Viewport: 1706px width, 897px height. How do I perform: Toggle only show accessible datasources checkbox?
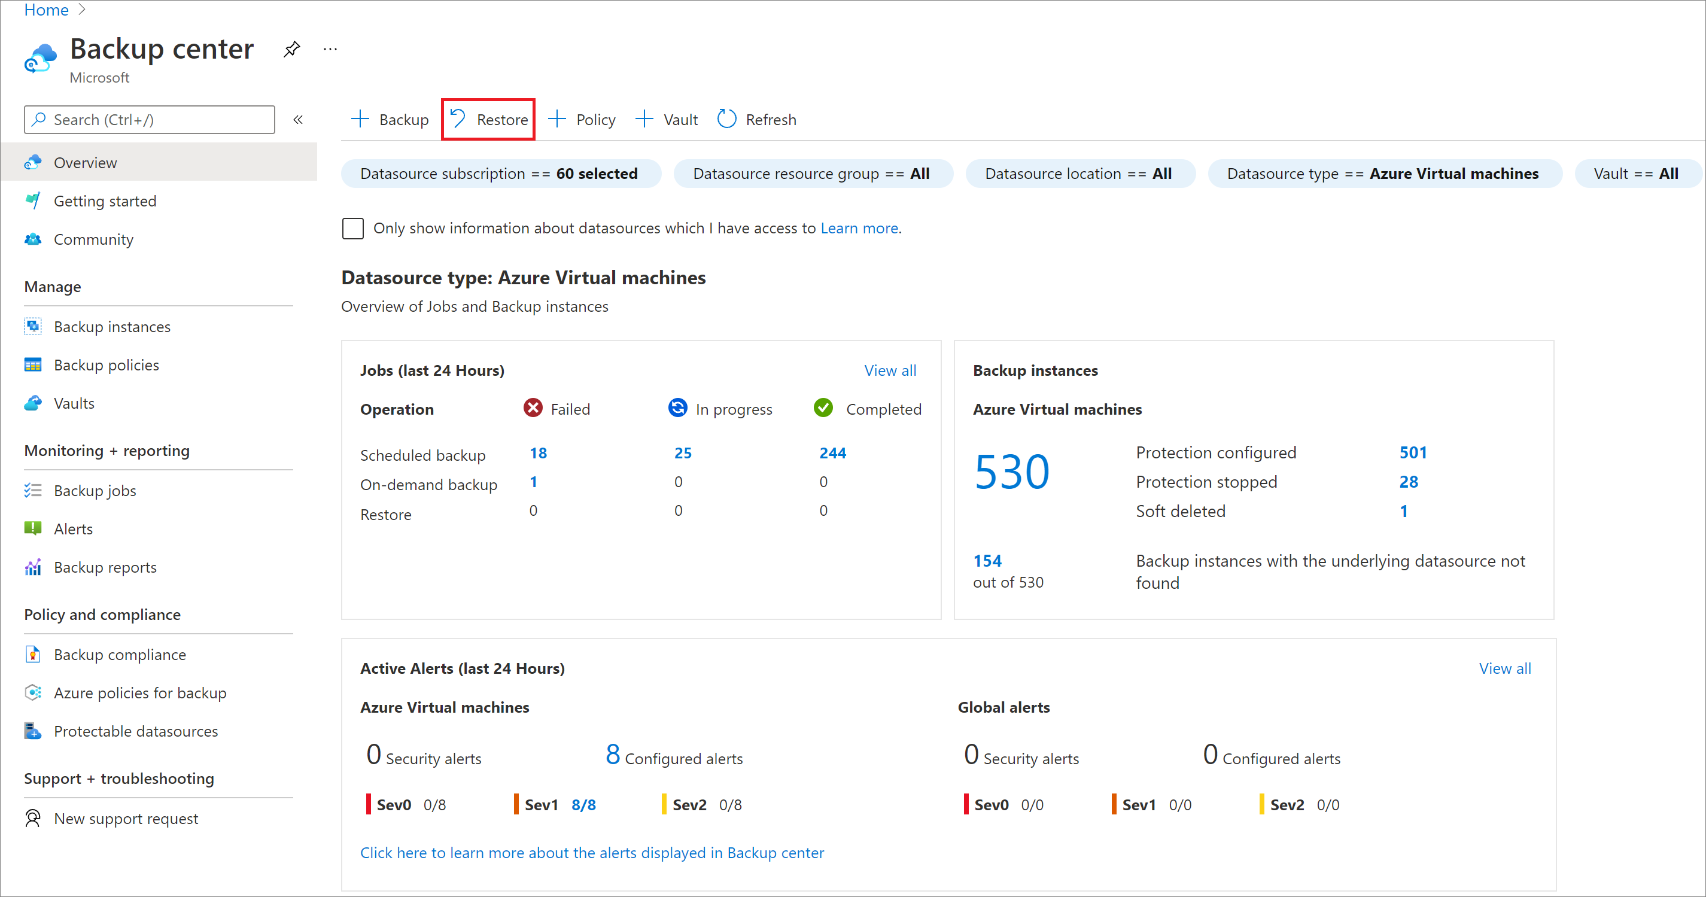(x=352, y=228)
